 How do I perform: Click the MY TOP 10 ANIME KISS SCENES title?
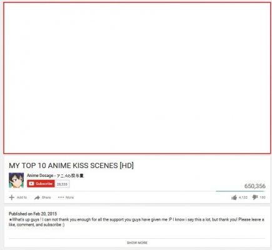pyautogui.click(x=71, y=166)
